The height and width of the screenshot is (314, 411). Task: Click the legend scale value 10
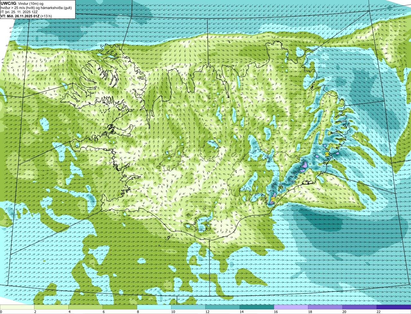point(173,312)
